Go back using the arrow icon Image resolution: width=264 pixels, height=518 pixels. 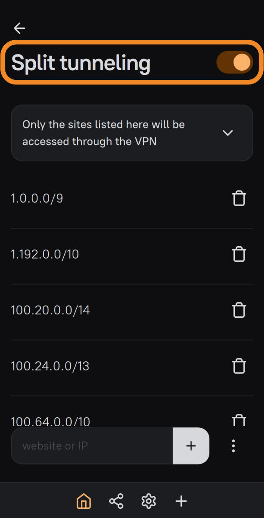click(x=19, y=28)
